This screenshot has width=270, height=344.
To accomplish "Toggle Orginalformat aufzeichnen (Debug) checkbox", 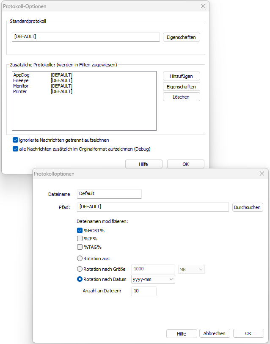I will [15, 149].
